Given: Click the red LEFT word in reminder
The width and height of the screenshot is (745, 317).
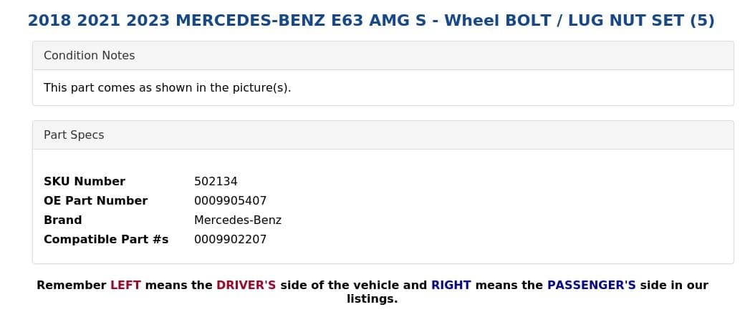Looking at the screenshot, I should [x=125, y=286].
